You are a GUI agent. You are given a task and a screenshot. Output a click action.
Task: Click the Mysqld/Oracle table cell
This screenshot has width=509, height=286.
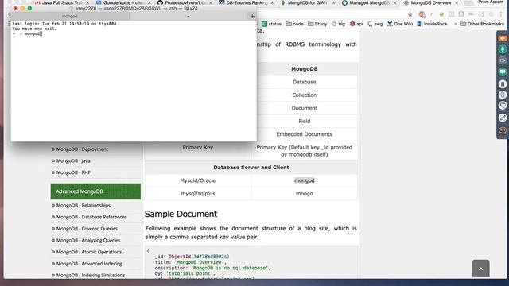pyautogui.click(x=198, y=180)
